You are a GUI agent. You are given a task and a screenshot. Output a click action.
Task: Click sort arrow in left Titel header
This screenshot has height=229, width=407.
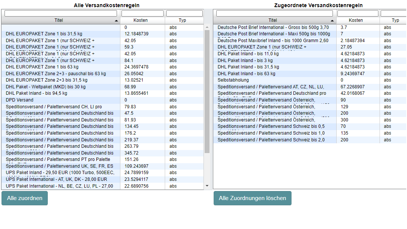click(x=116, y=21)
